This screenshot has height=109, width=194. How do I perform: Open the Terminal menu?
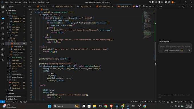[41, 2]
